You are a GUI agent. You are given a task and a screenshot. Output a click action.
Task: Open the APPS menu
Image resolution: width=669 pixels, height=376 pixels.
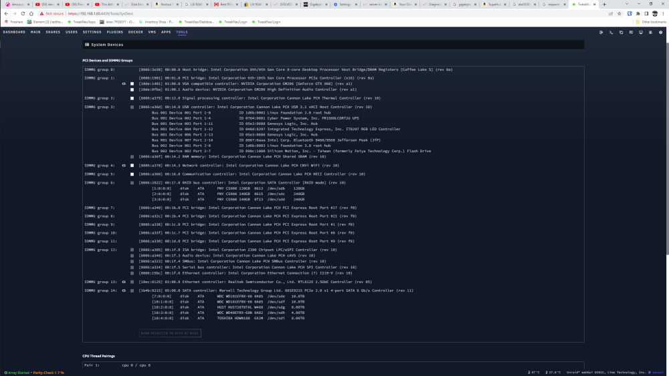tap(166, 32)
